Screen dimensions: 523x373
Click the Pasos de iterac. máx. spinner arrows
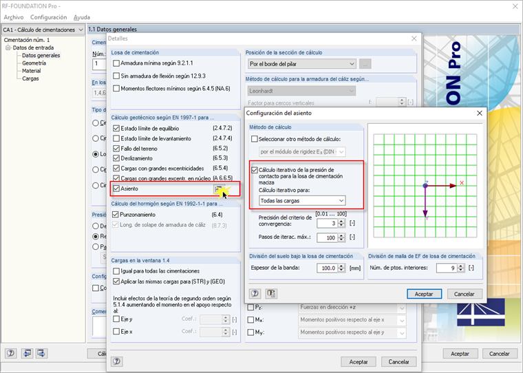coord(341,237)
